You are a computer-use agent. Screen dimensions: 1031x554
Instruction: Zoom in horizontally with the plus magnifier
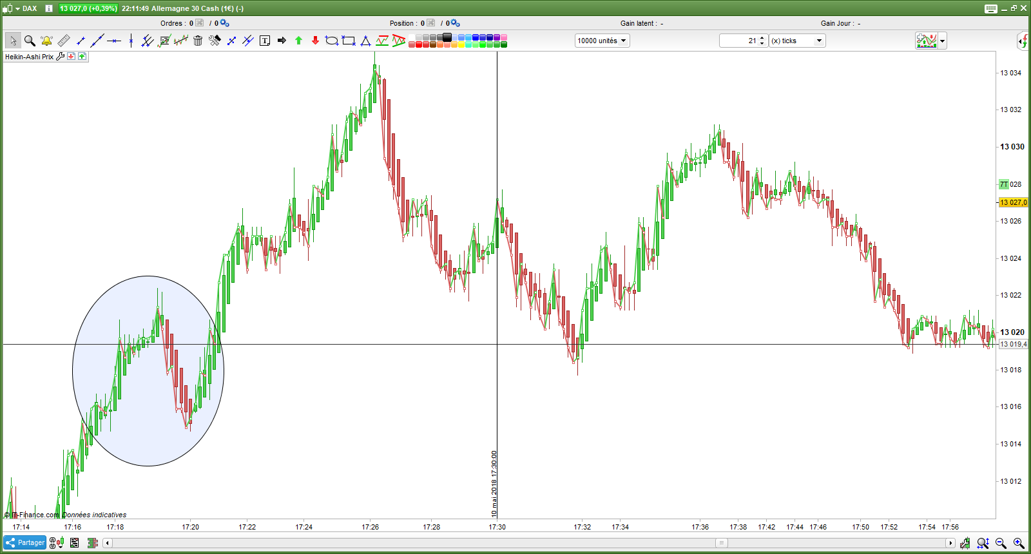(x=1019, y=543)
